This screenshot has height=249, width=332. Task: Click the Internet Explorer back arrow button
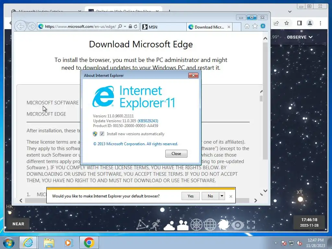(20, 27)
